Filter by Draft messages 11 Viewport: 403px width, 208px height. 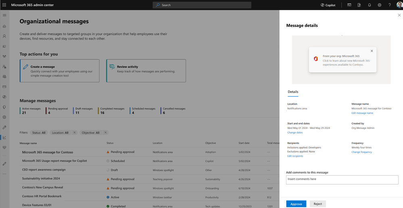[x=83, y=111]
